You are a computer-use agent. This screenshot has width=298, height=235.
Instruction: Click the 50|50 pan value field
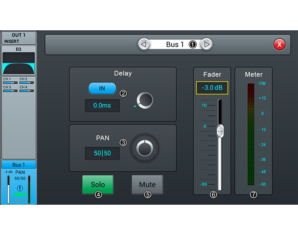[x=102, y=153]
